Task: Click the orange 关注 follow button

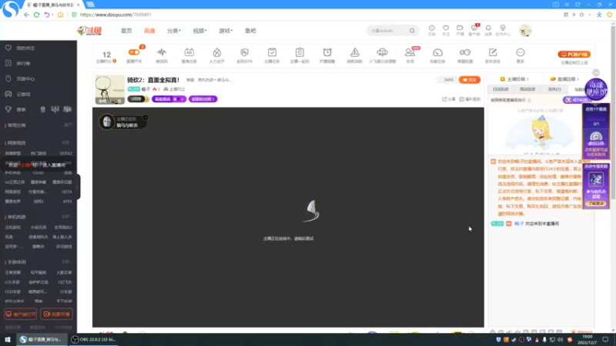Action: pos(470,80)
